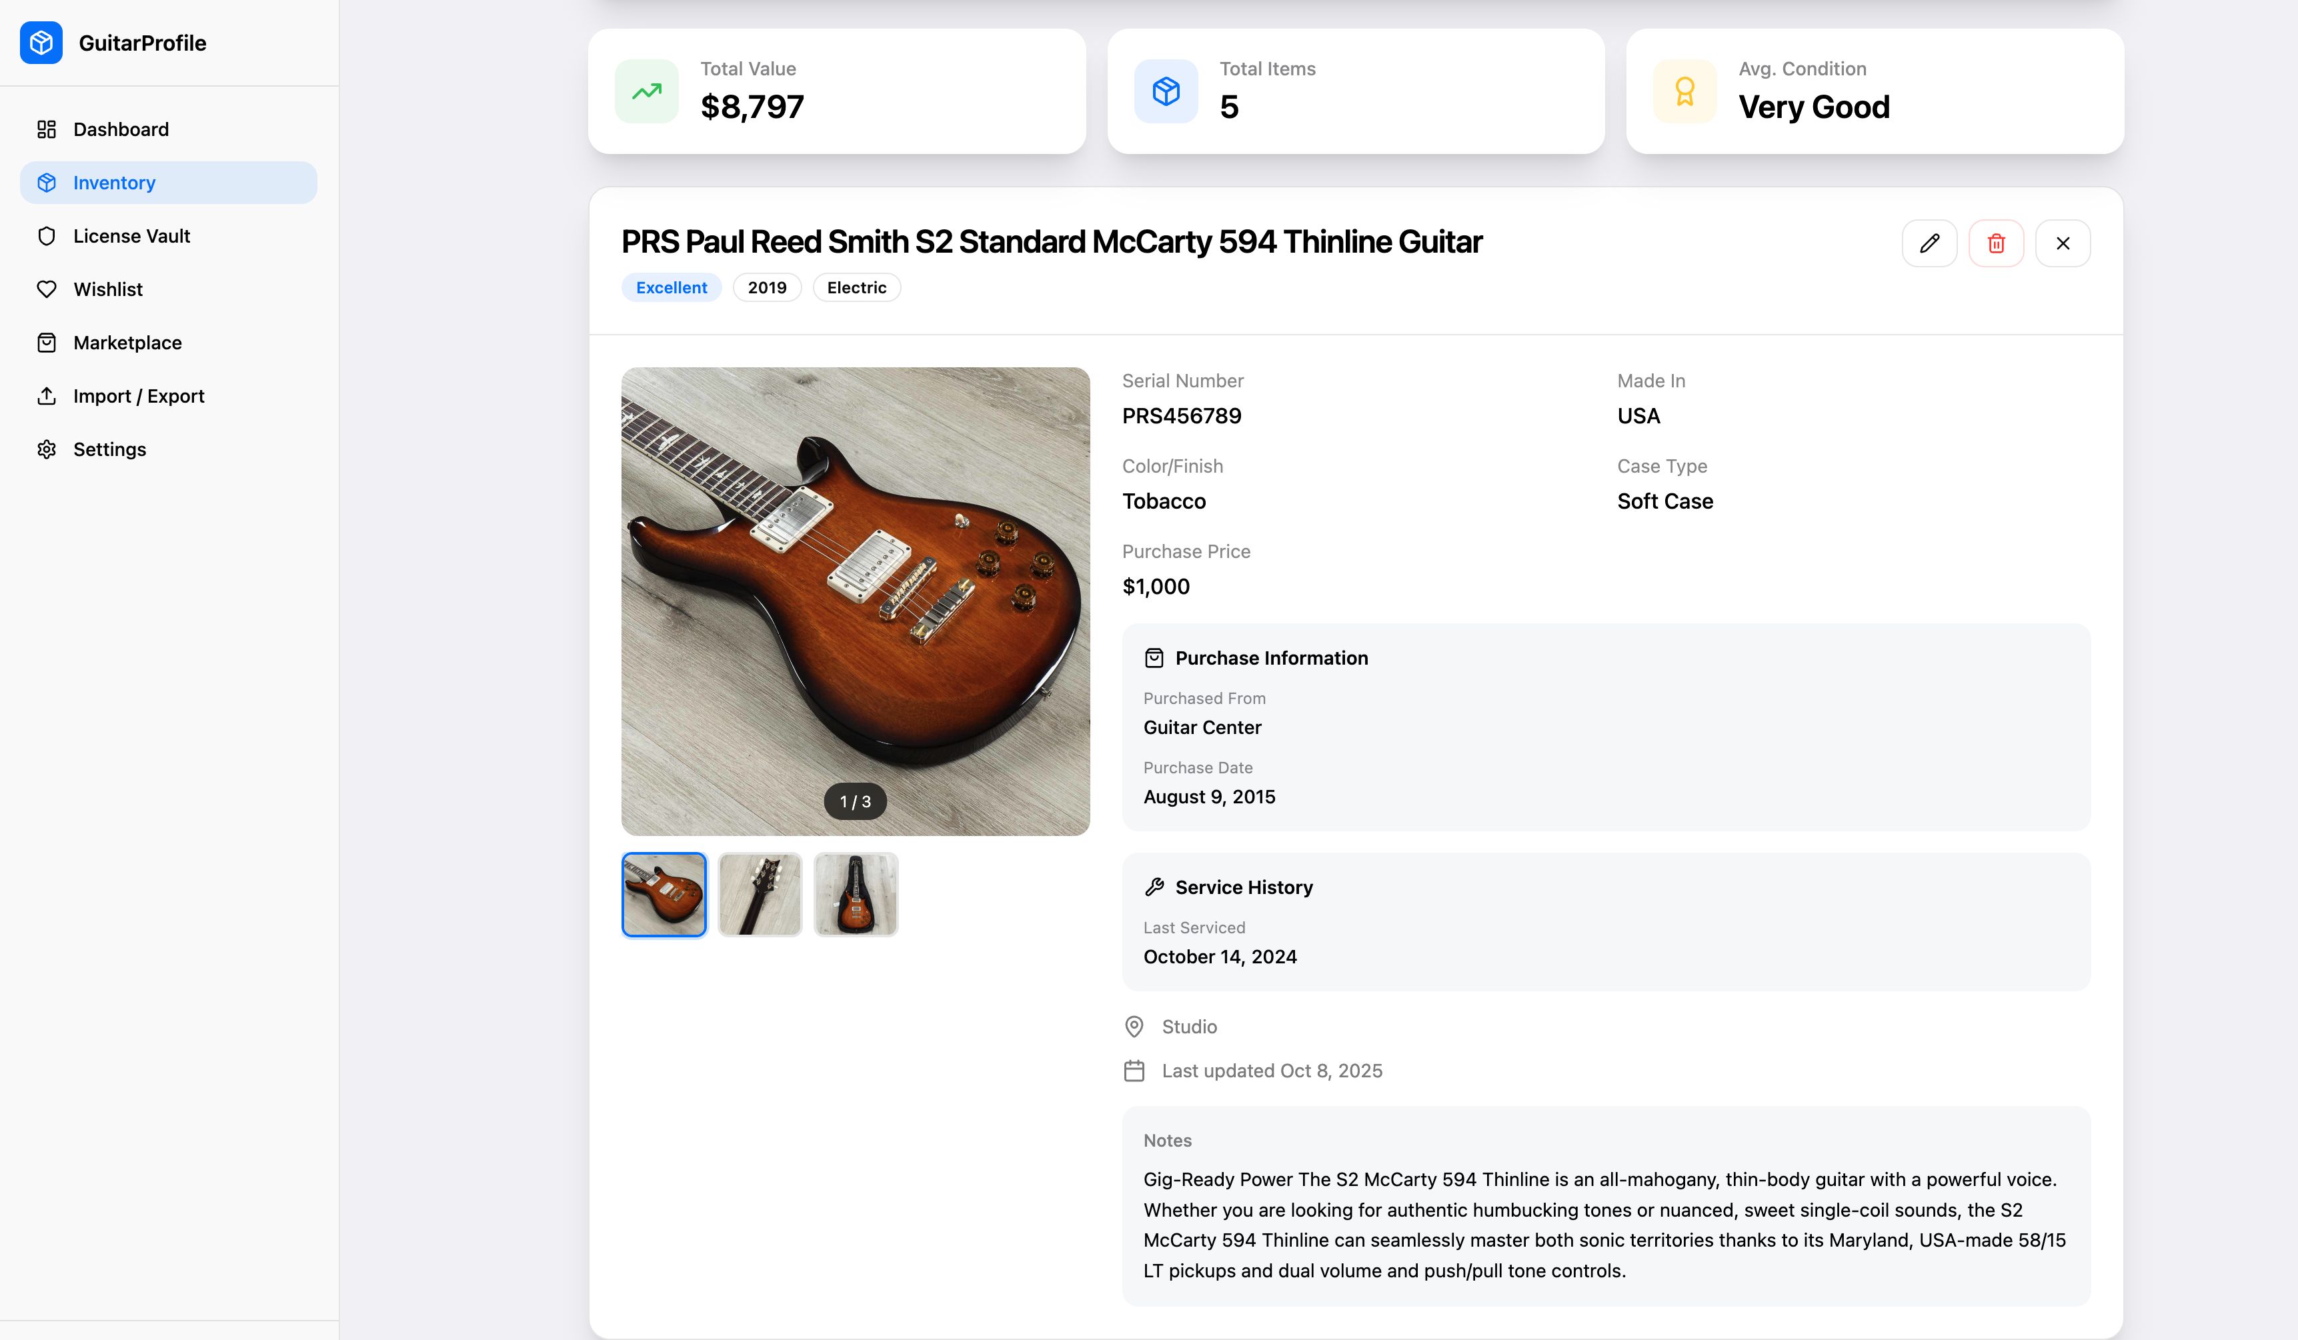
Task: Click the GuitarProfile logo icon
Action: click(x=41, y=42)
